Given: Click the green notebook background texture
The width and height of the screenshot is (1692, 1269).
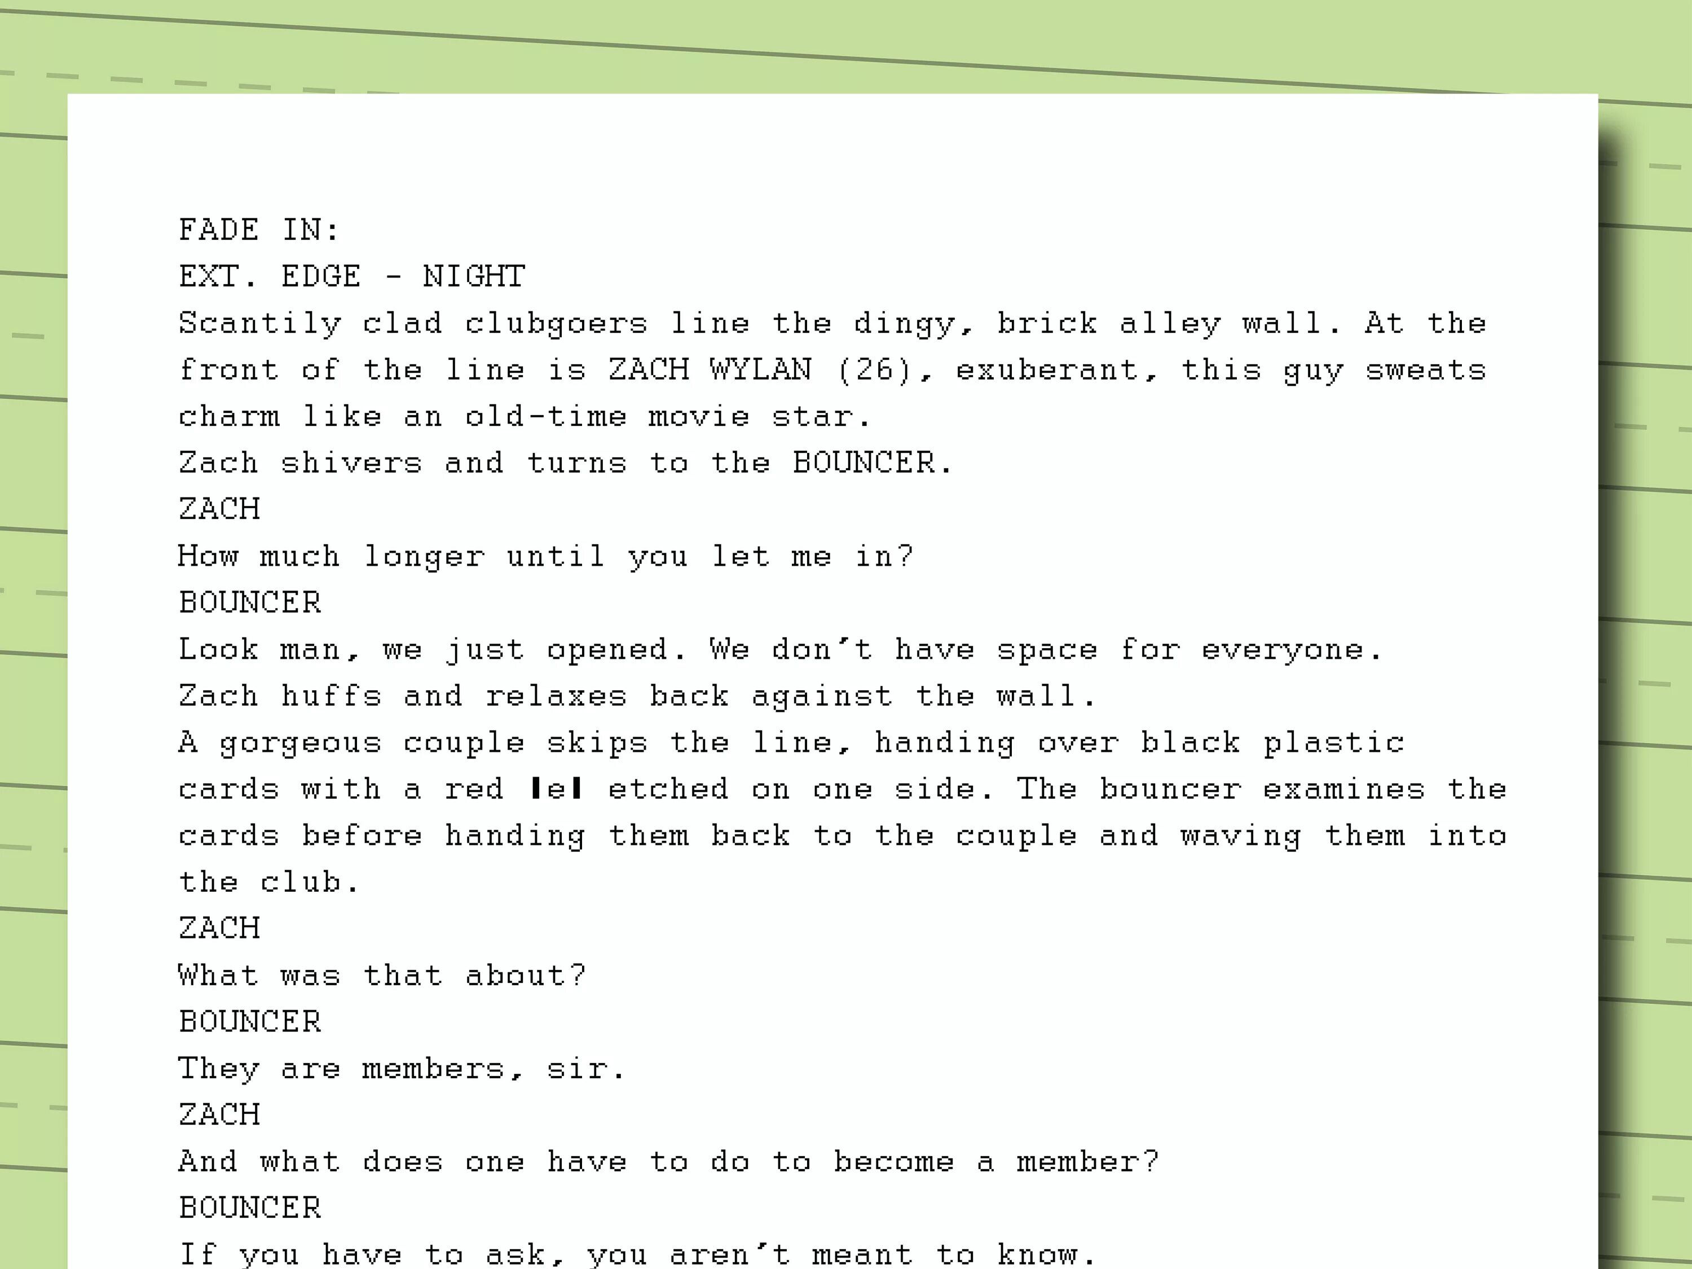Looking at the screenshot, I should coord(40,634).
